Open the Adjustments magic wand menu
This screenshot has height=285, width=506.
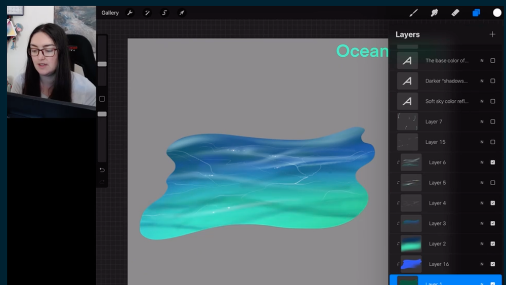click(x=147, y=13)
